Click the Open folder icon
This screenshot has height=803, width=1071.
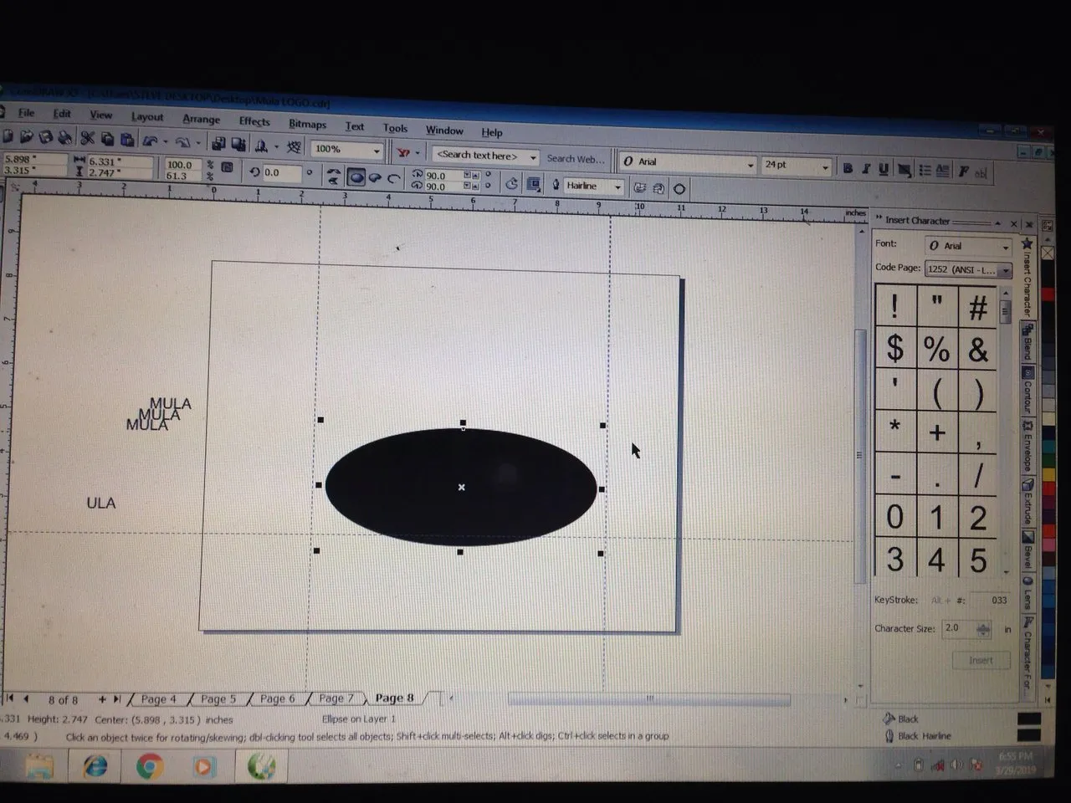pyautogui.click(x=27, y=136)
